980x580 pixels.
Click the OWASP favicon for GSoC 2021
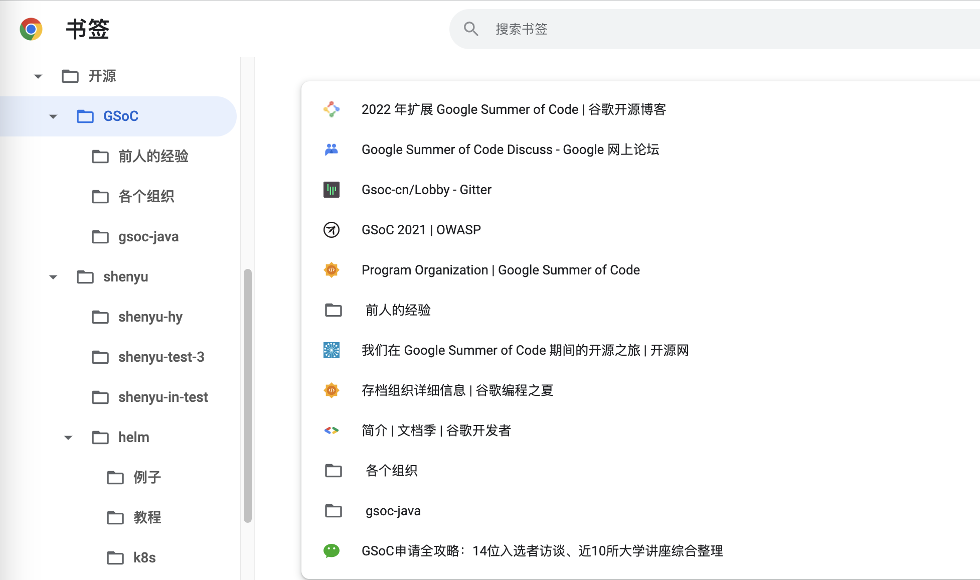tap(332, 230)
